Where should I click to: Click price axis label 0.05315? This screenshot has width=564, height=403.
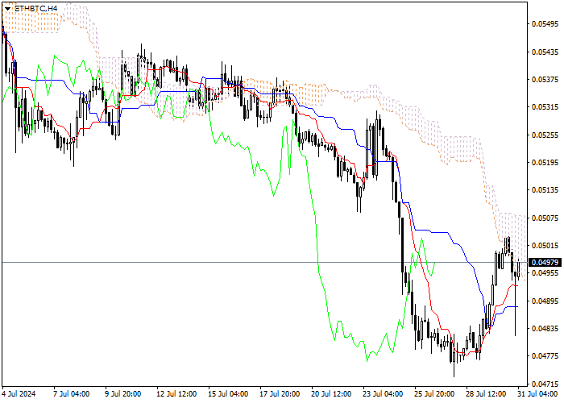(x=545, y=107)
